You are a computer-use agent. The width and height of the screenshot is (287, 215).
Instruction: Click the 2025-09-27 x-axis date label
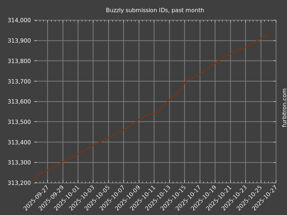[x=37, y=198]
